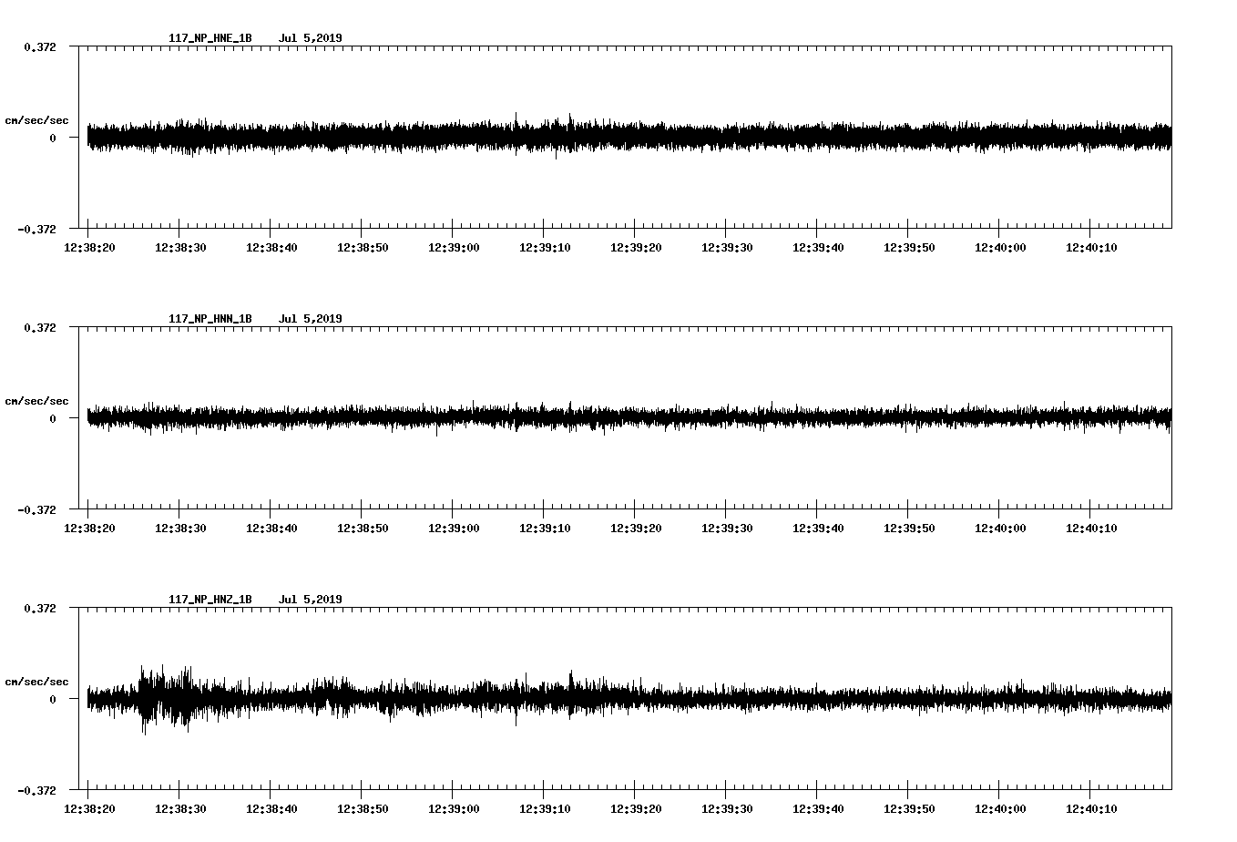The width and height of the screenshot is (1237, 842).
Task: Click 12:38:40 time label under HNZ plot
Action: point(271,809)
